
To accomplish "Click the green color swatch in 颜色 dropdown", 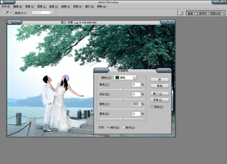I will click(117, 77).
